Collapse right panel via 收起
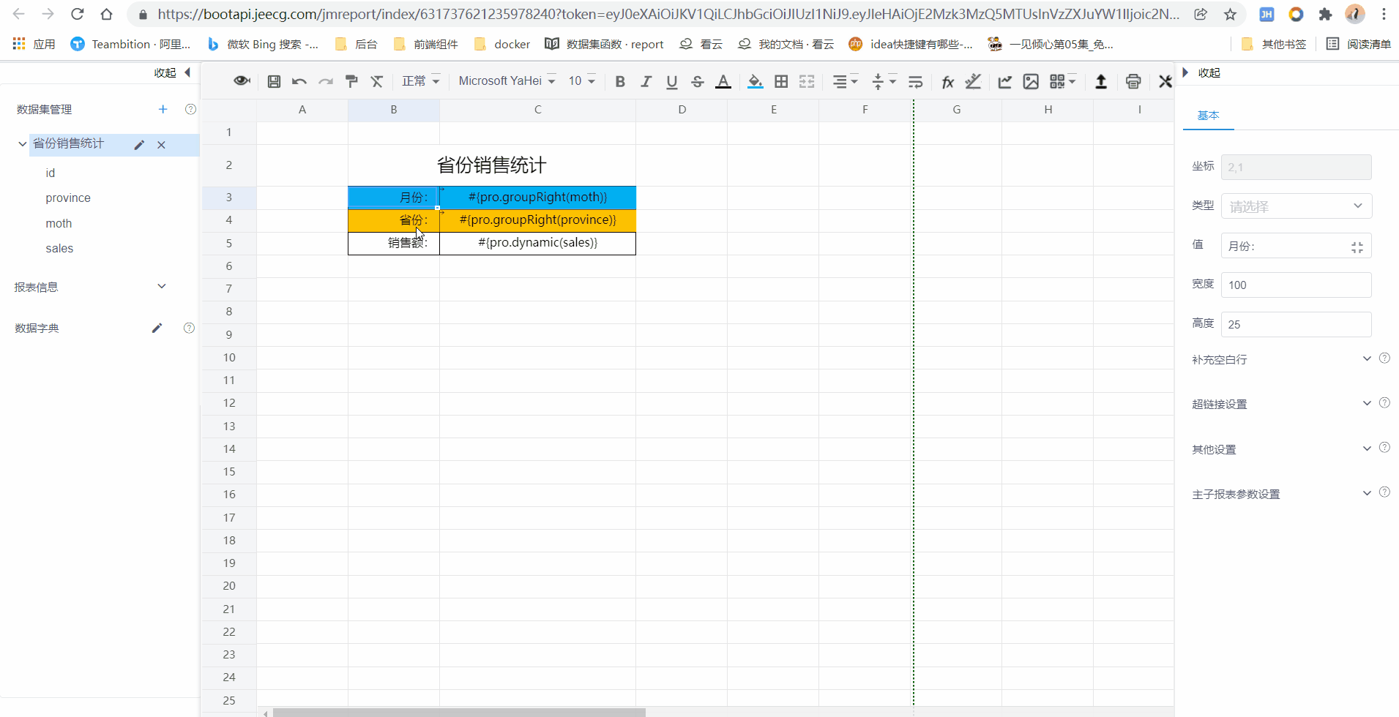Image resolution: width=1399 pixels, height=717 pixels. click(1202, 72)
